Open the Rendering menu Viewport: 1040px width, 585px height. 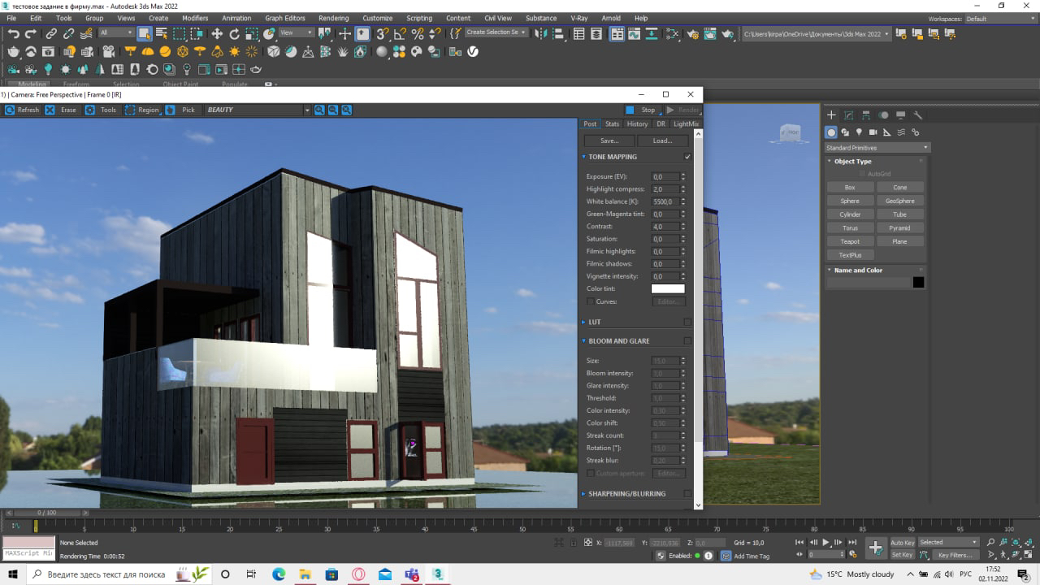[x=333, y=18]
